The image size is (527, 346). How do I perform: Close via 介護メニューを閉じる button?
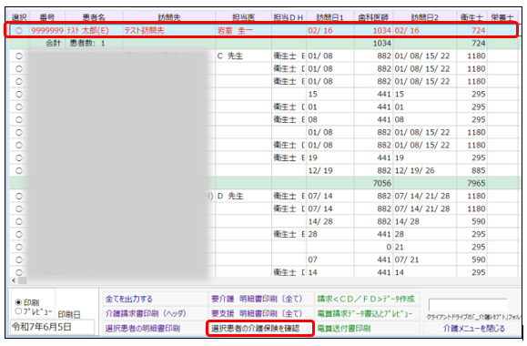tap(473, 328)
